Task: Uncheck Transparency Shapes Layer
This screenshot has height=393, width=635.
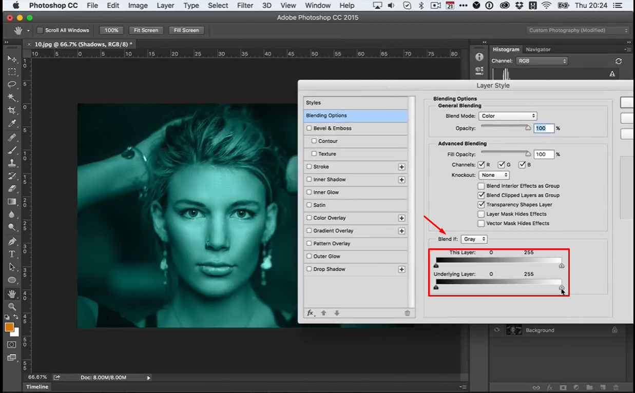Action: point(482,205)
